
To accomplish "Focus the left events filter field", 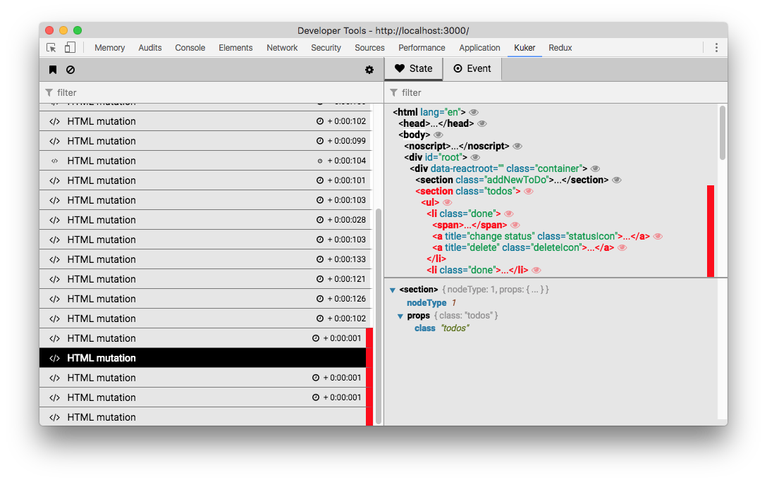I will coord(211,92).
